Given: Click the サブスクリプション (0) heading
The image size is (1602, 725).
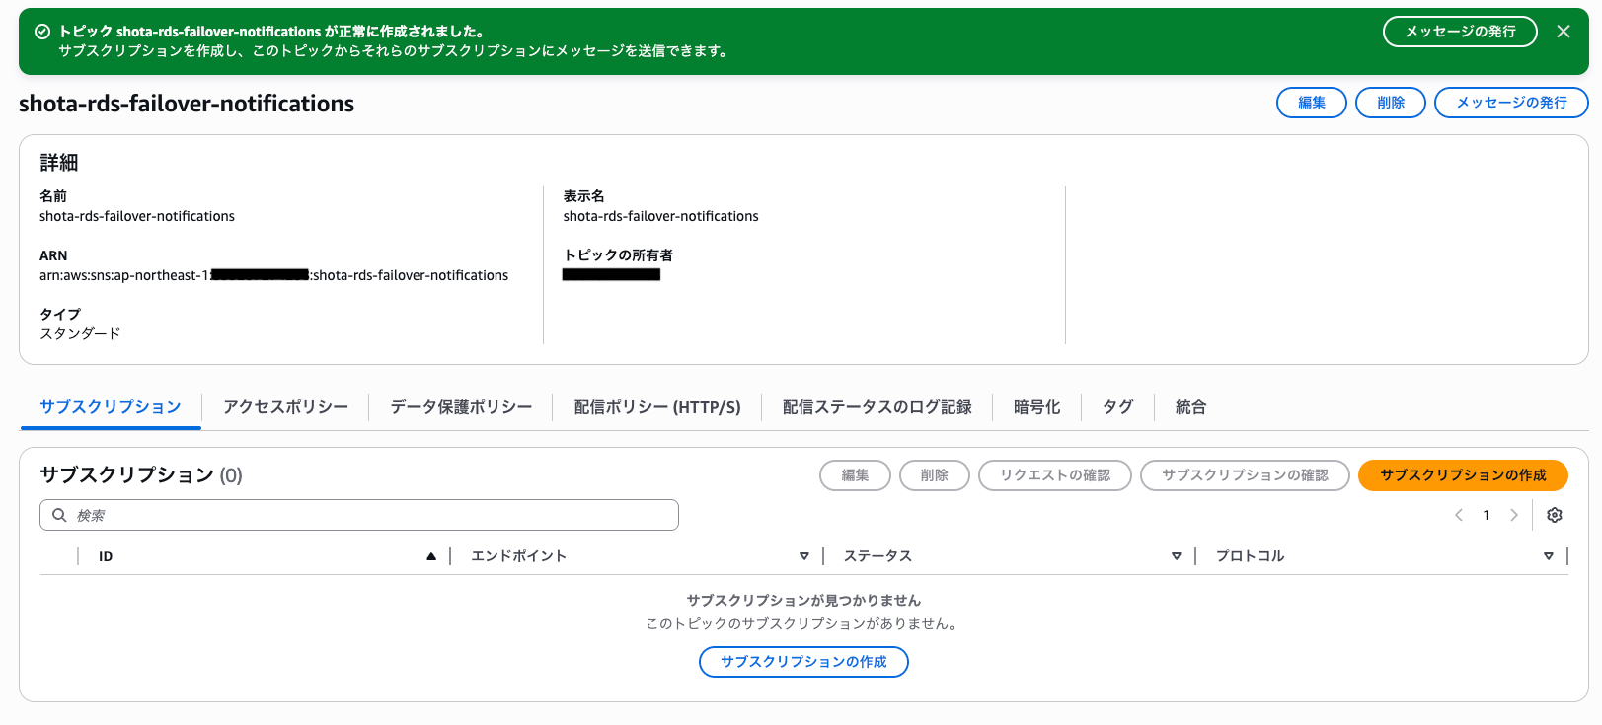Looking at the screenshot, I should (141, 475).
